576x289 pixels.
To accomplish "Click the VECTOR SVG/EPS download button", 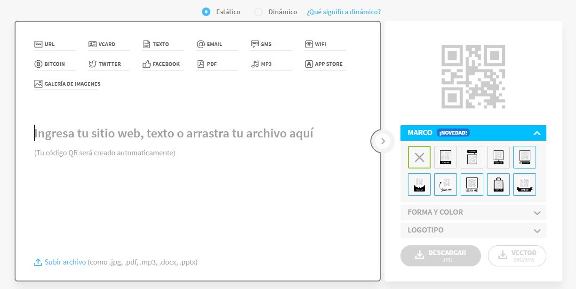I will pos(517,256).
